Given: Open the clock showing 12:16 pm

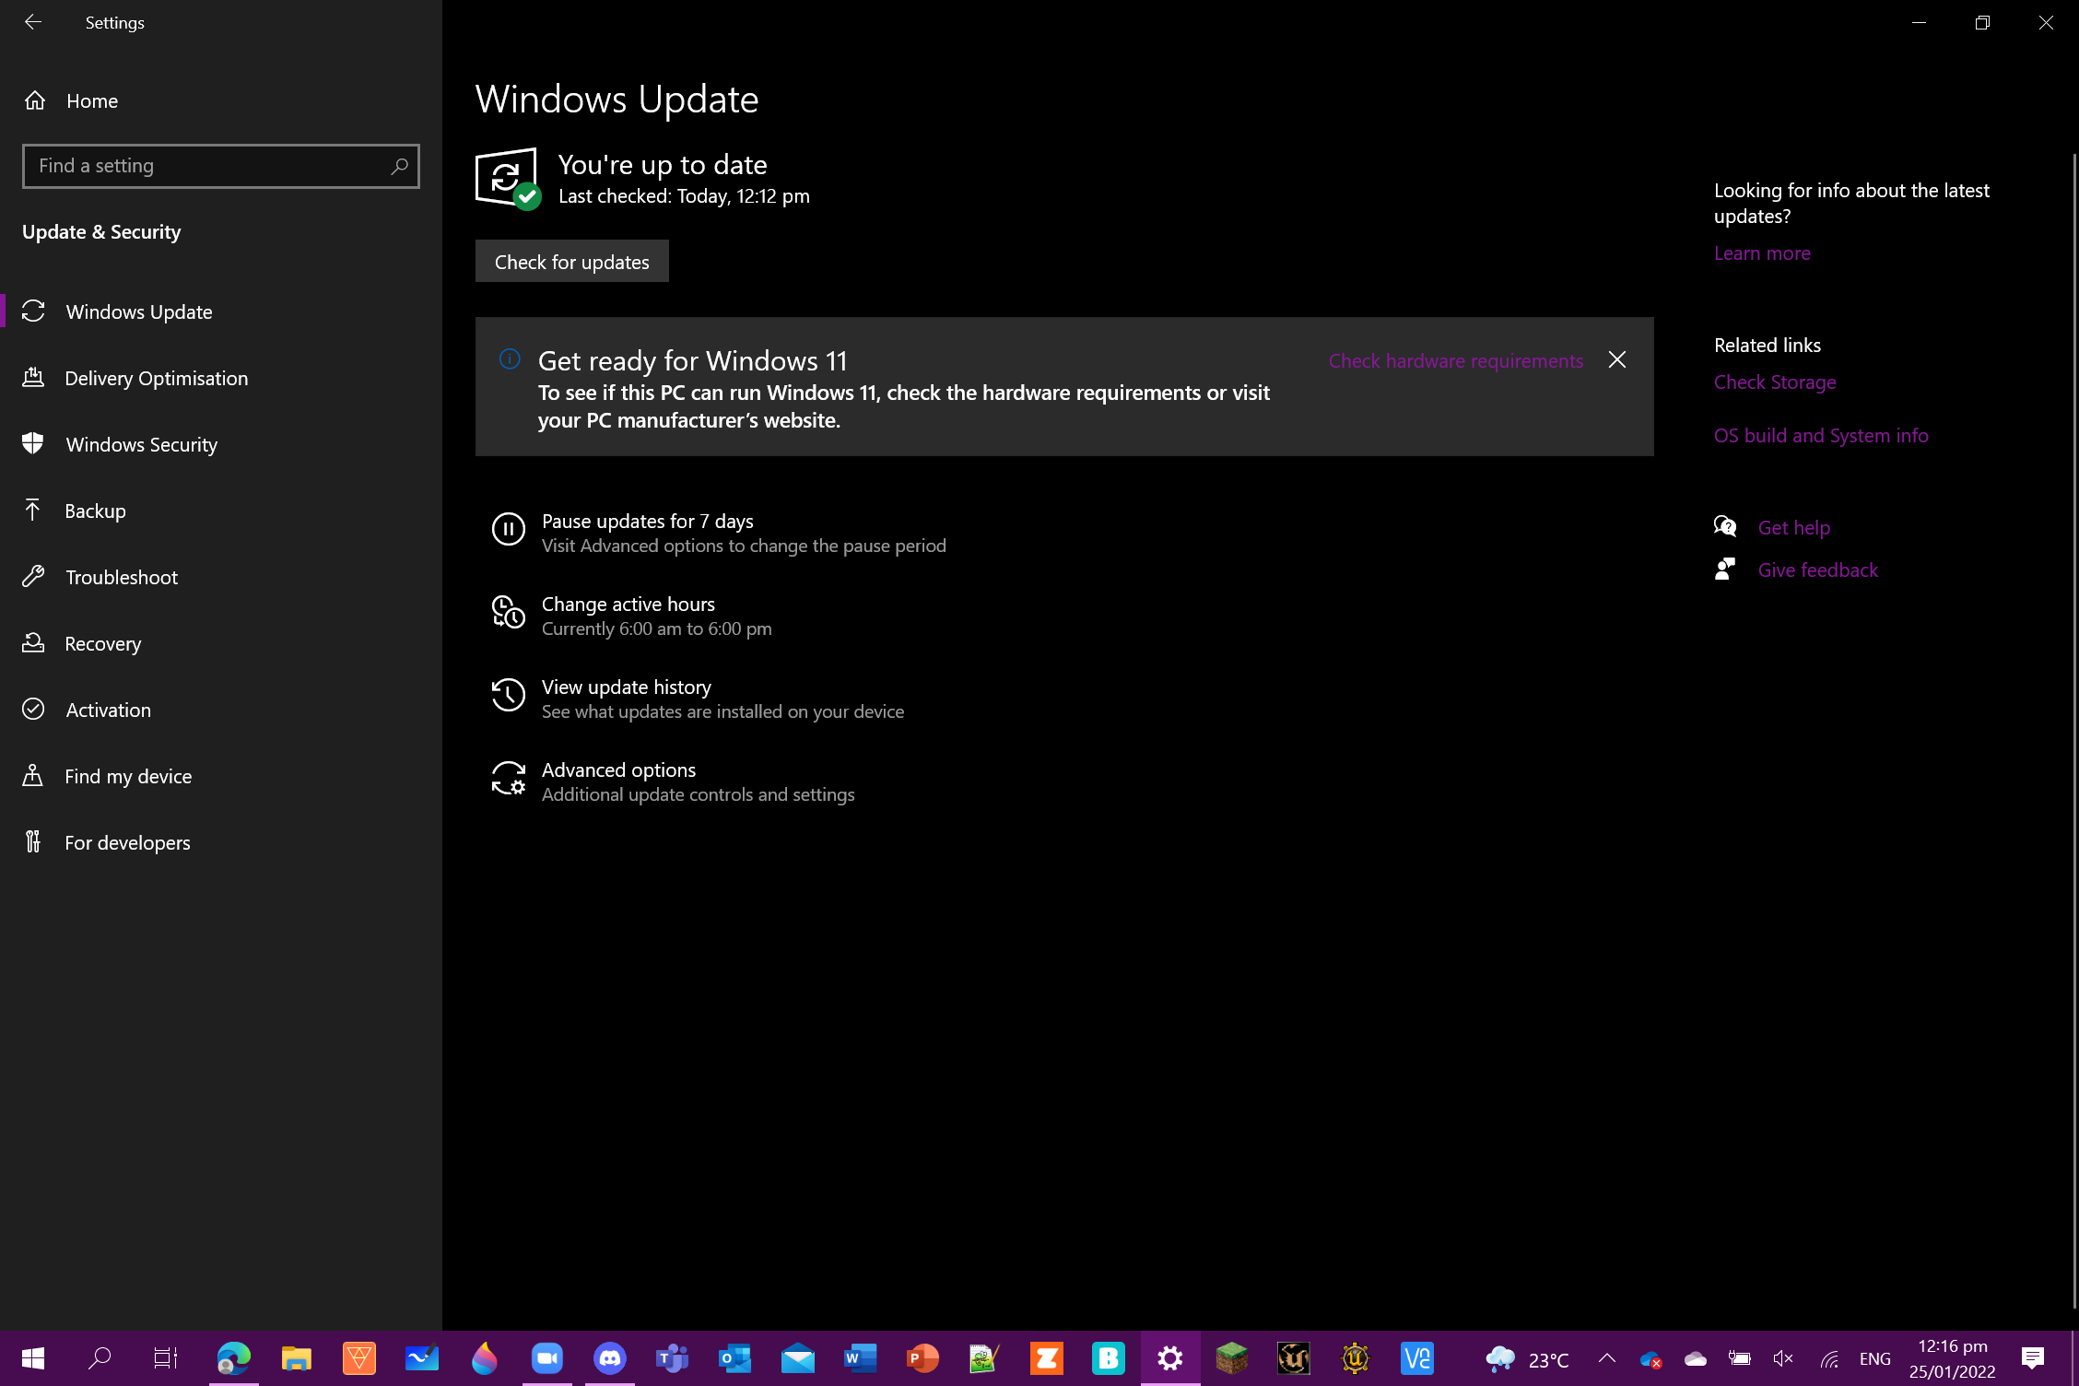Looking at the screenshot, I should tap(1952, 1359).
